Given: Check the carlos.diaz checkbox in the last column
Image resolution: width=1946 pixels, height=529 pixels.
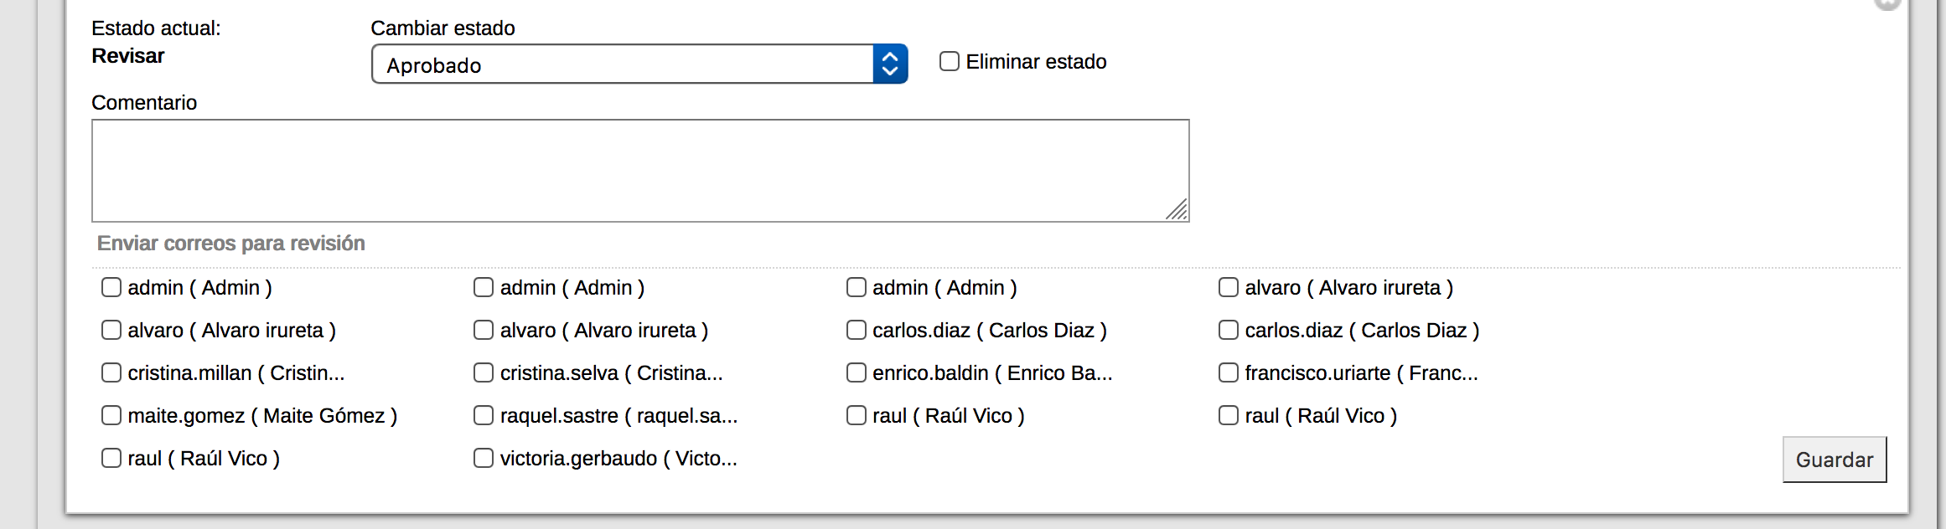Looking at the screenshot, I should click(x=1229, y=330).
